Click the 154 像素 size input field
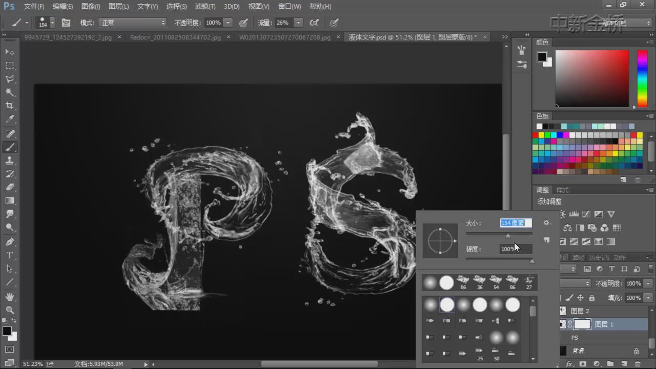 click(516, 223)
